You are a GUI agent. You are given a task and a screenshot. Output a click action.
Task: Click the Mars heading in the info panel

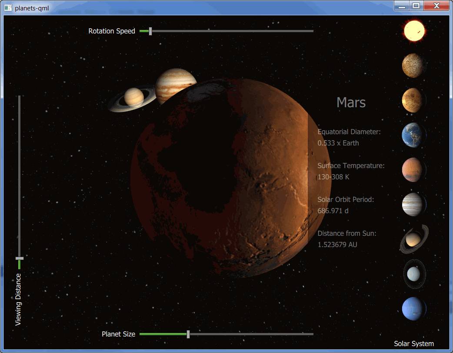(x=350, y=102)
